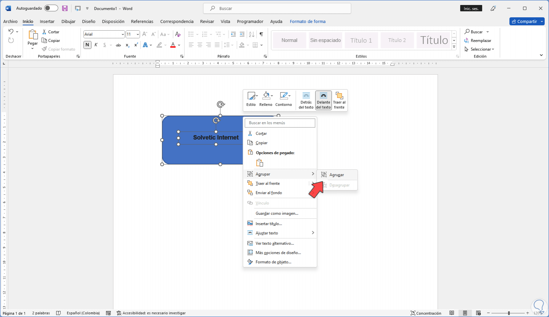Open Ajustar texto submenu
Viewport: 549px width, 317px height.
[280, 233]
